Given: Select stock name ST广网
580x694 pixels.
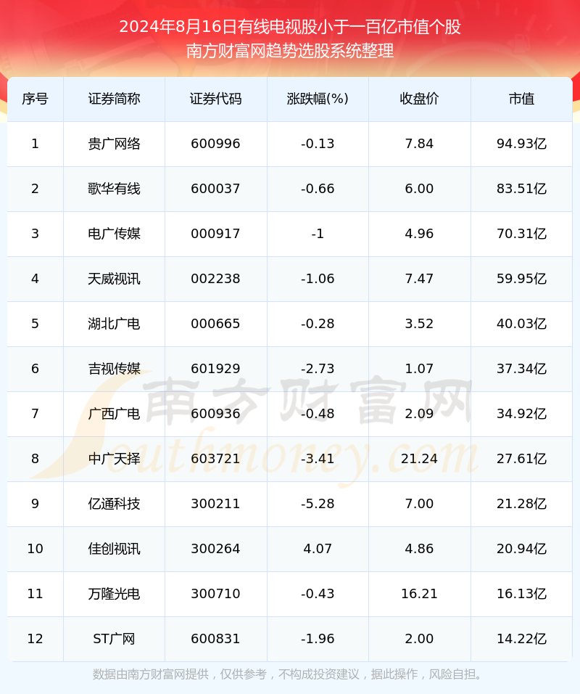Looking at the screenshot, I should (x=114, y=639).
